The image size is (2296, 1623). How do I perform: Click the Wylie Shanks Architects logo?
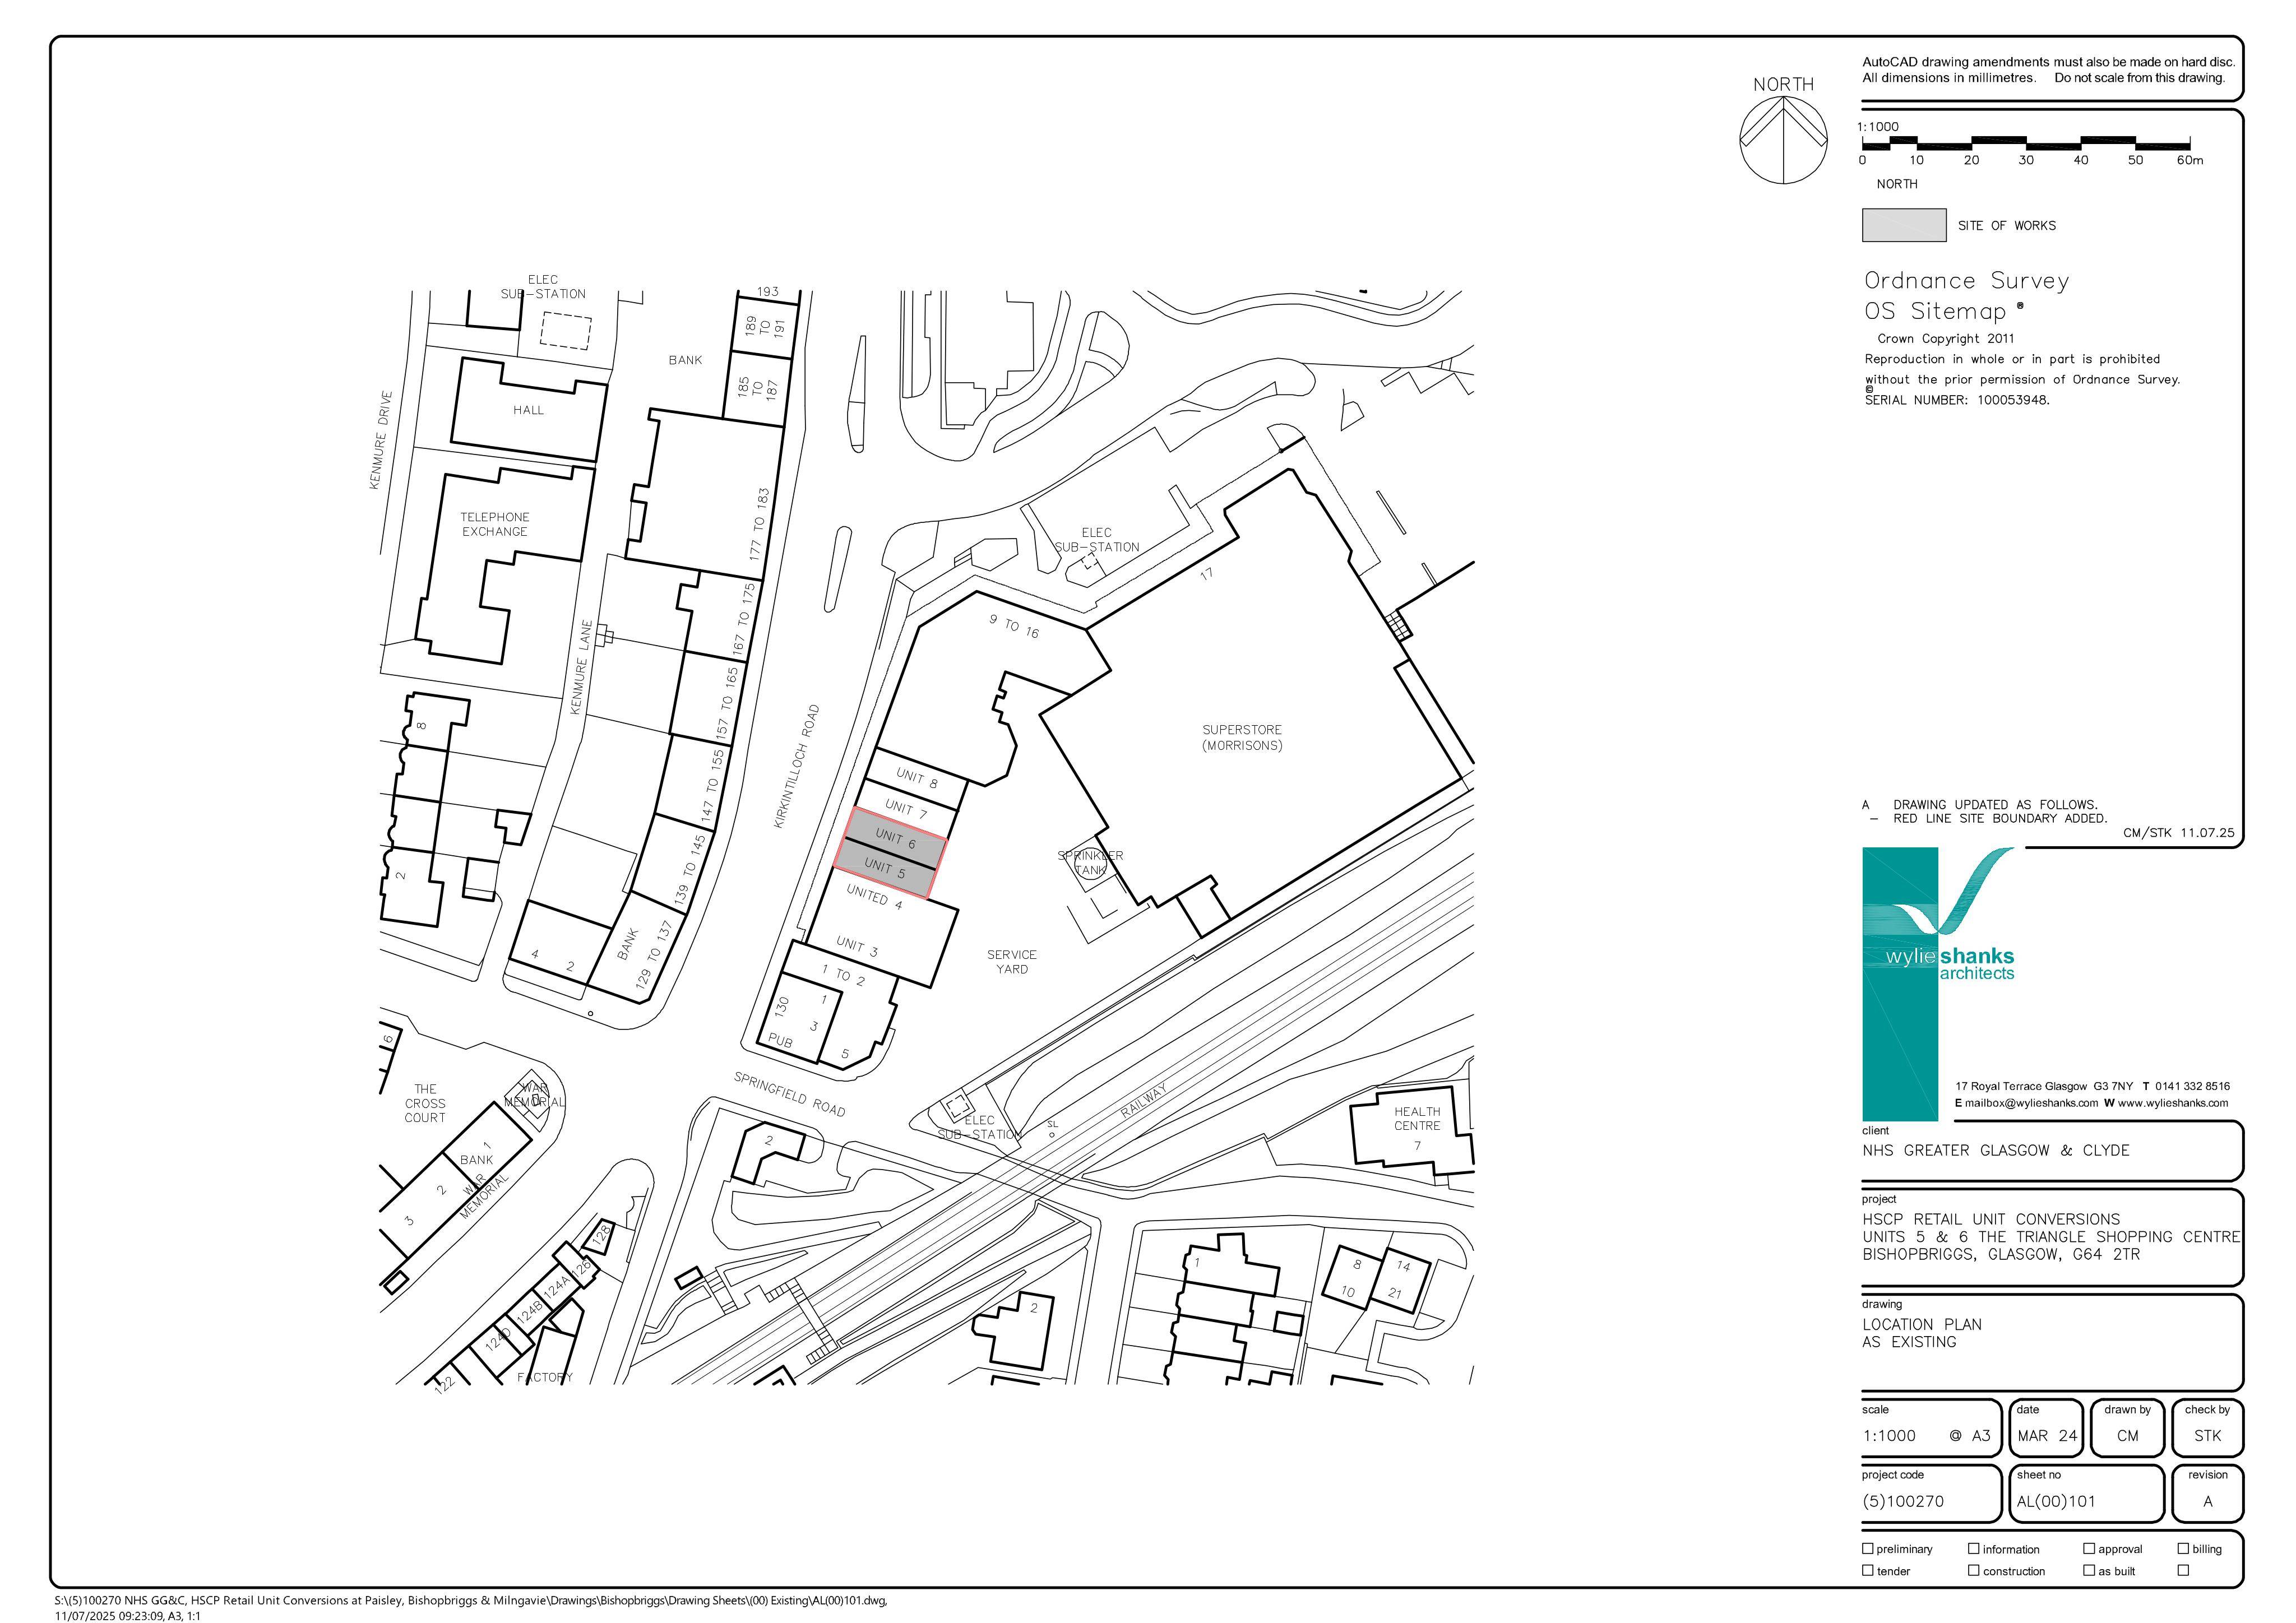(x=1938, y=984)
